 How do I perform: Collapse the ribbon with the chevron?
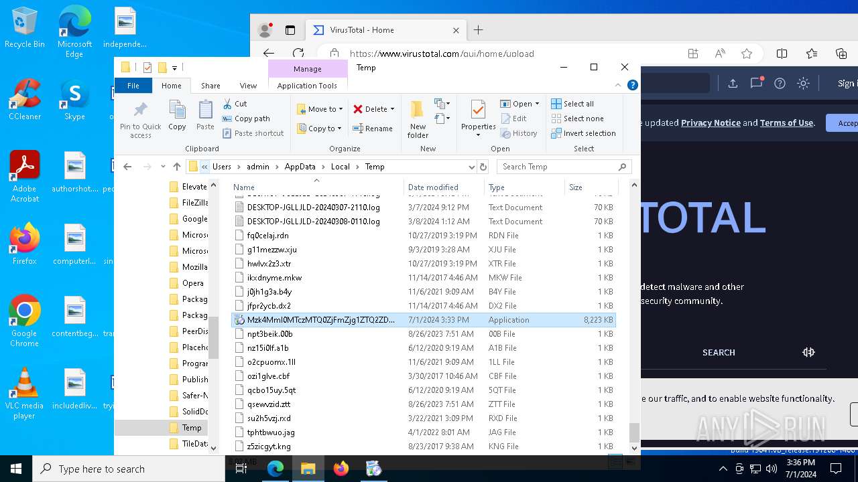[618, 85]
